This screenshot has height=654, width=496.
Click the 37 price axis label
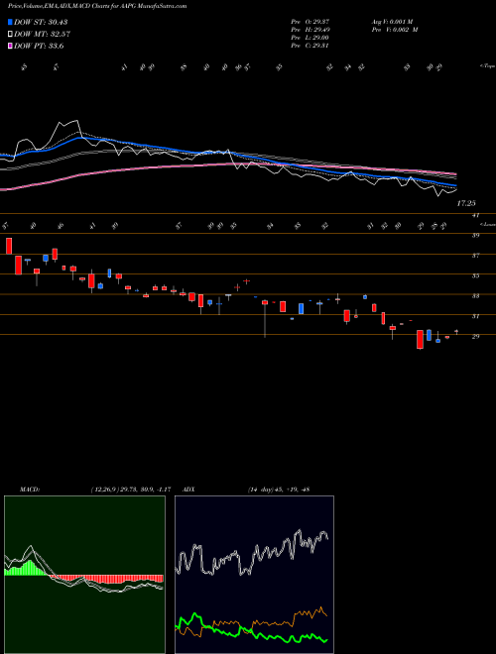(x=475, y=256)
